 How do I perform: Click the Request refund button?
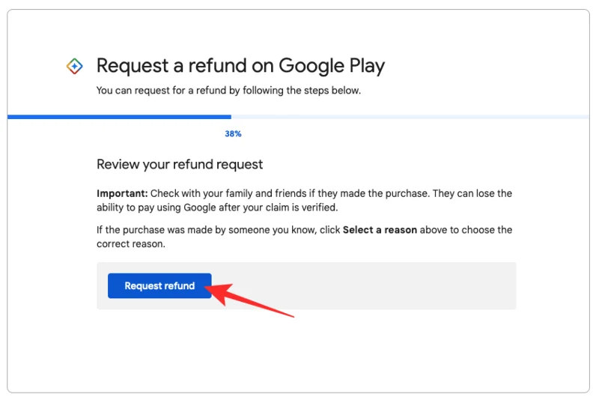point(159,286)
